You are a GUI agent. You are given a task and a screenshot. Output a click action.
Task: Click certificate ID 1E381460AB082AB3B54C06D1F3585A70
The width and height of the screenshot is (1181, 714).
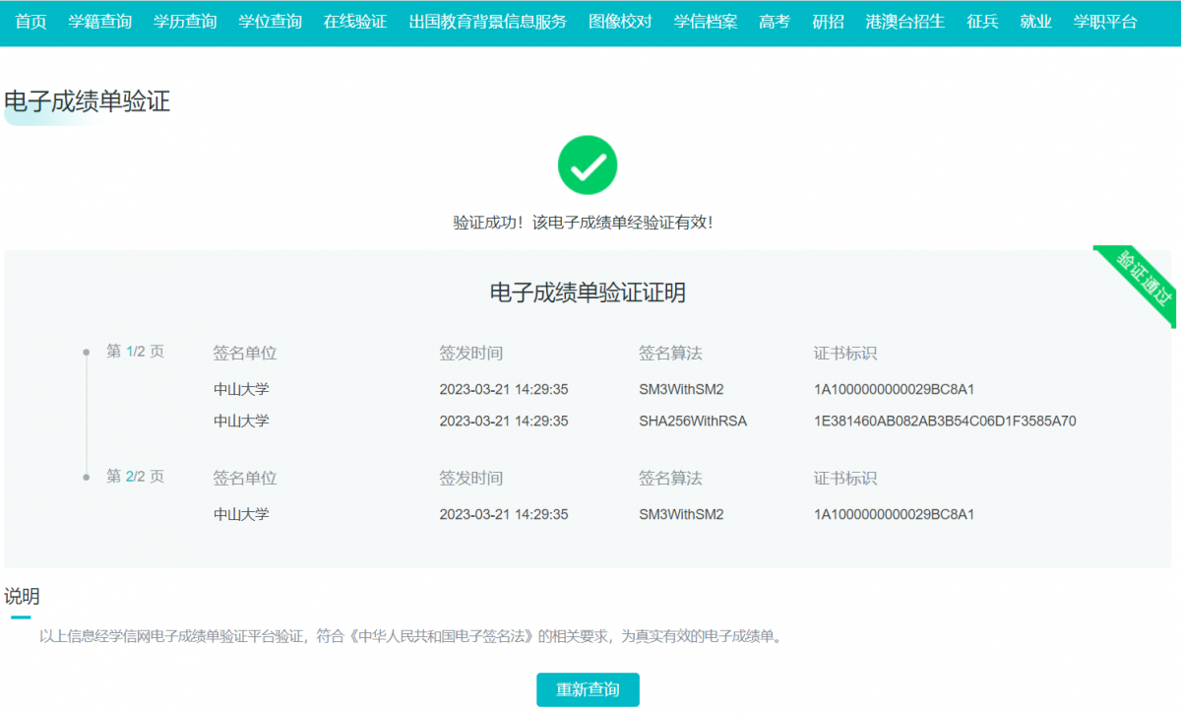click(x=945, y=421)
